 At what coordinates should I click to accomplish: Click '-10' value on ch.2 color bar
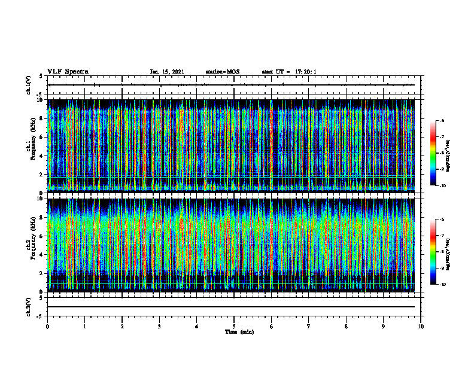(x=442, y=285)
